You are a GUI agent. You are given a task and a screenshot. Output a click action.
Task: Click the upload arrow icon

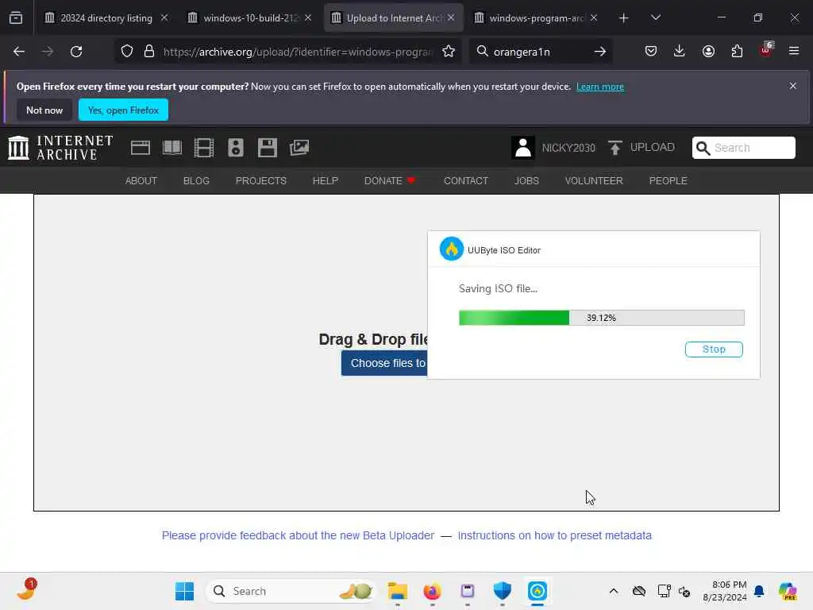pos(615,148)
